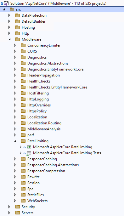
Task: Click the C# project icon for Microsoft.AspNetCore.RateLimiting
Action: 29,147
